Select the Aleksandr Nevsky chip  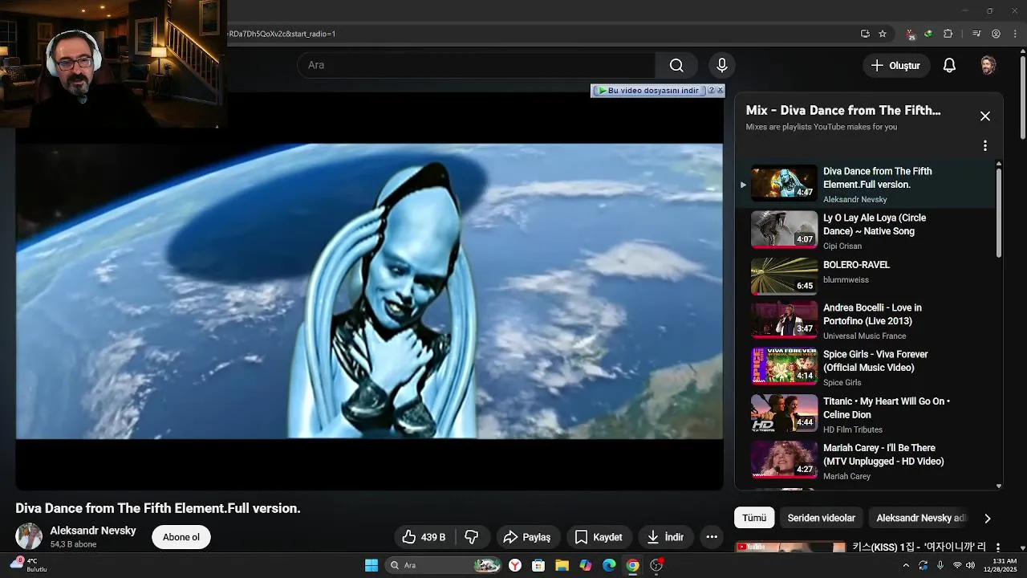pos(920,518)
